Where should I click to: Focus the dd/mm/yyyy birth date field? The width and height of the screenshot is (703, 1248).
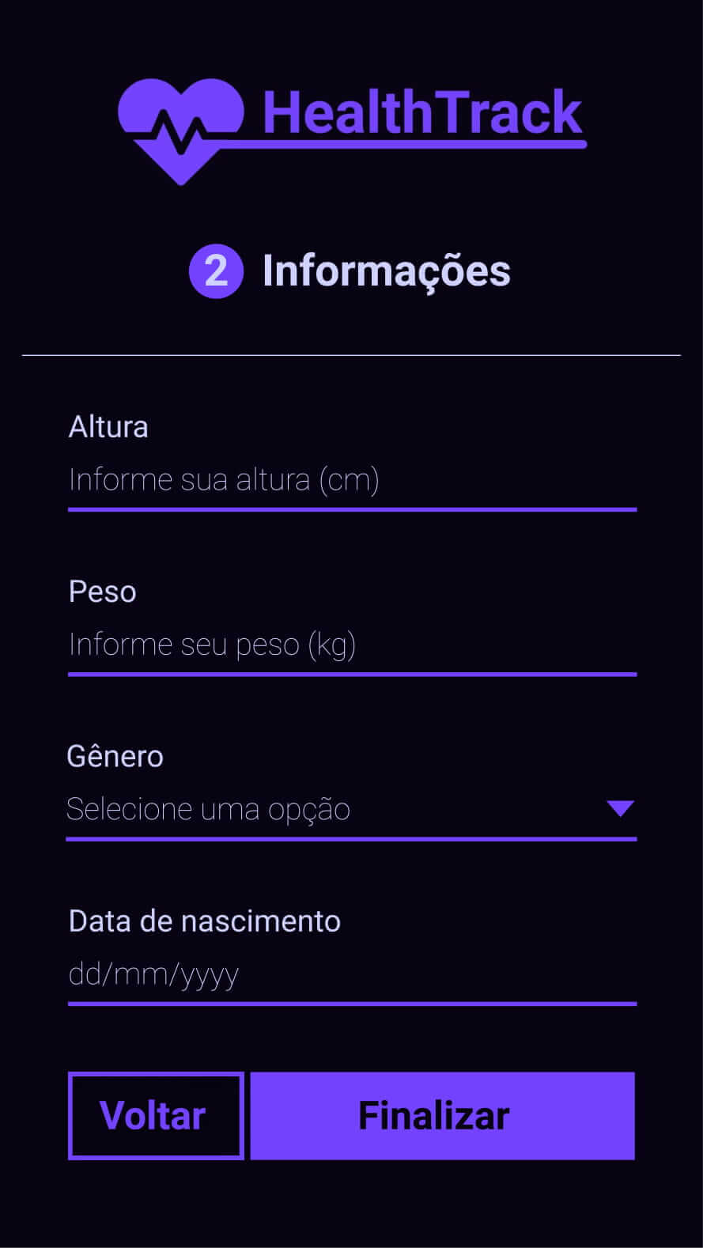click(x=351, y=974)
